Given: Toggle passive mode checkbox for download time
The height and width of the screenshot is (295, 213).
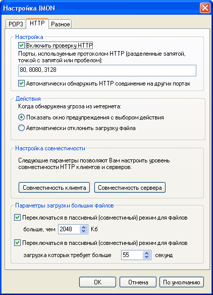Looking at the screenshot, I should tap(17, 243).
